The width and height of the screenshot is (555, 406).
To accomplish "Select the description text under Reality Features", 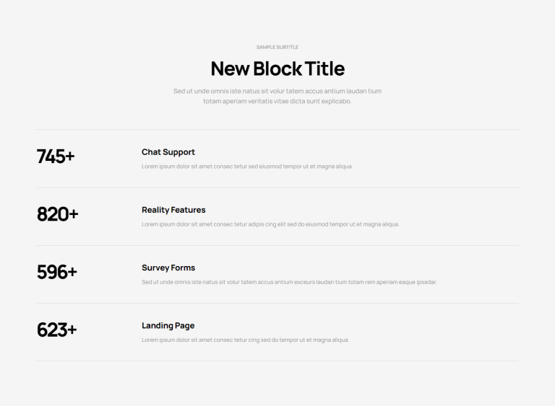I will click(270, 224).
